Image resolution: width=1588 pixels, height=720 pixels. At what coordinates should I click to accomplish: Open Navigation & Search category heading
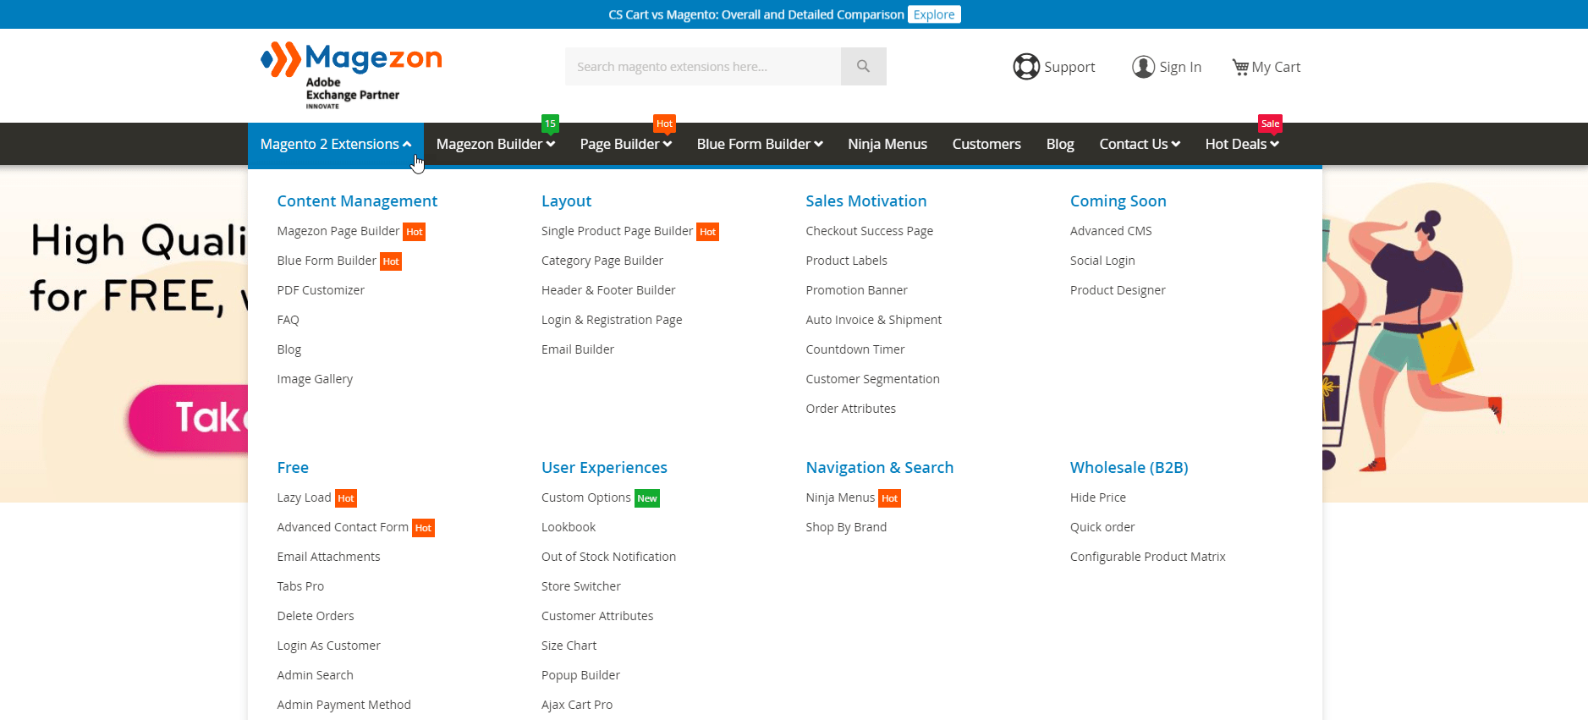(x=879, y=467)
